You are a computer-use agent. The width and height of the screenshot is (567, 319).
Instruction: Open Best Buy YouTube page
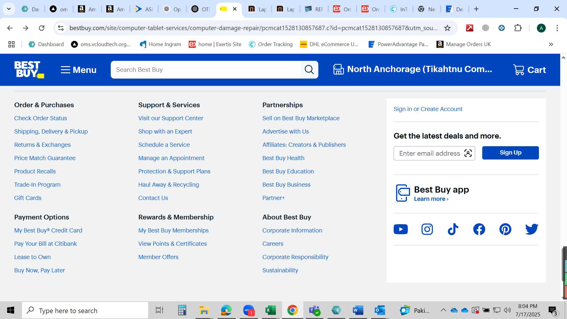(x=401, y=229)
